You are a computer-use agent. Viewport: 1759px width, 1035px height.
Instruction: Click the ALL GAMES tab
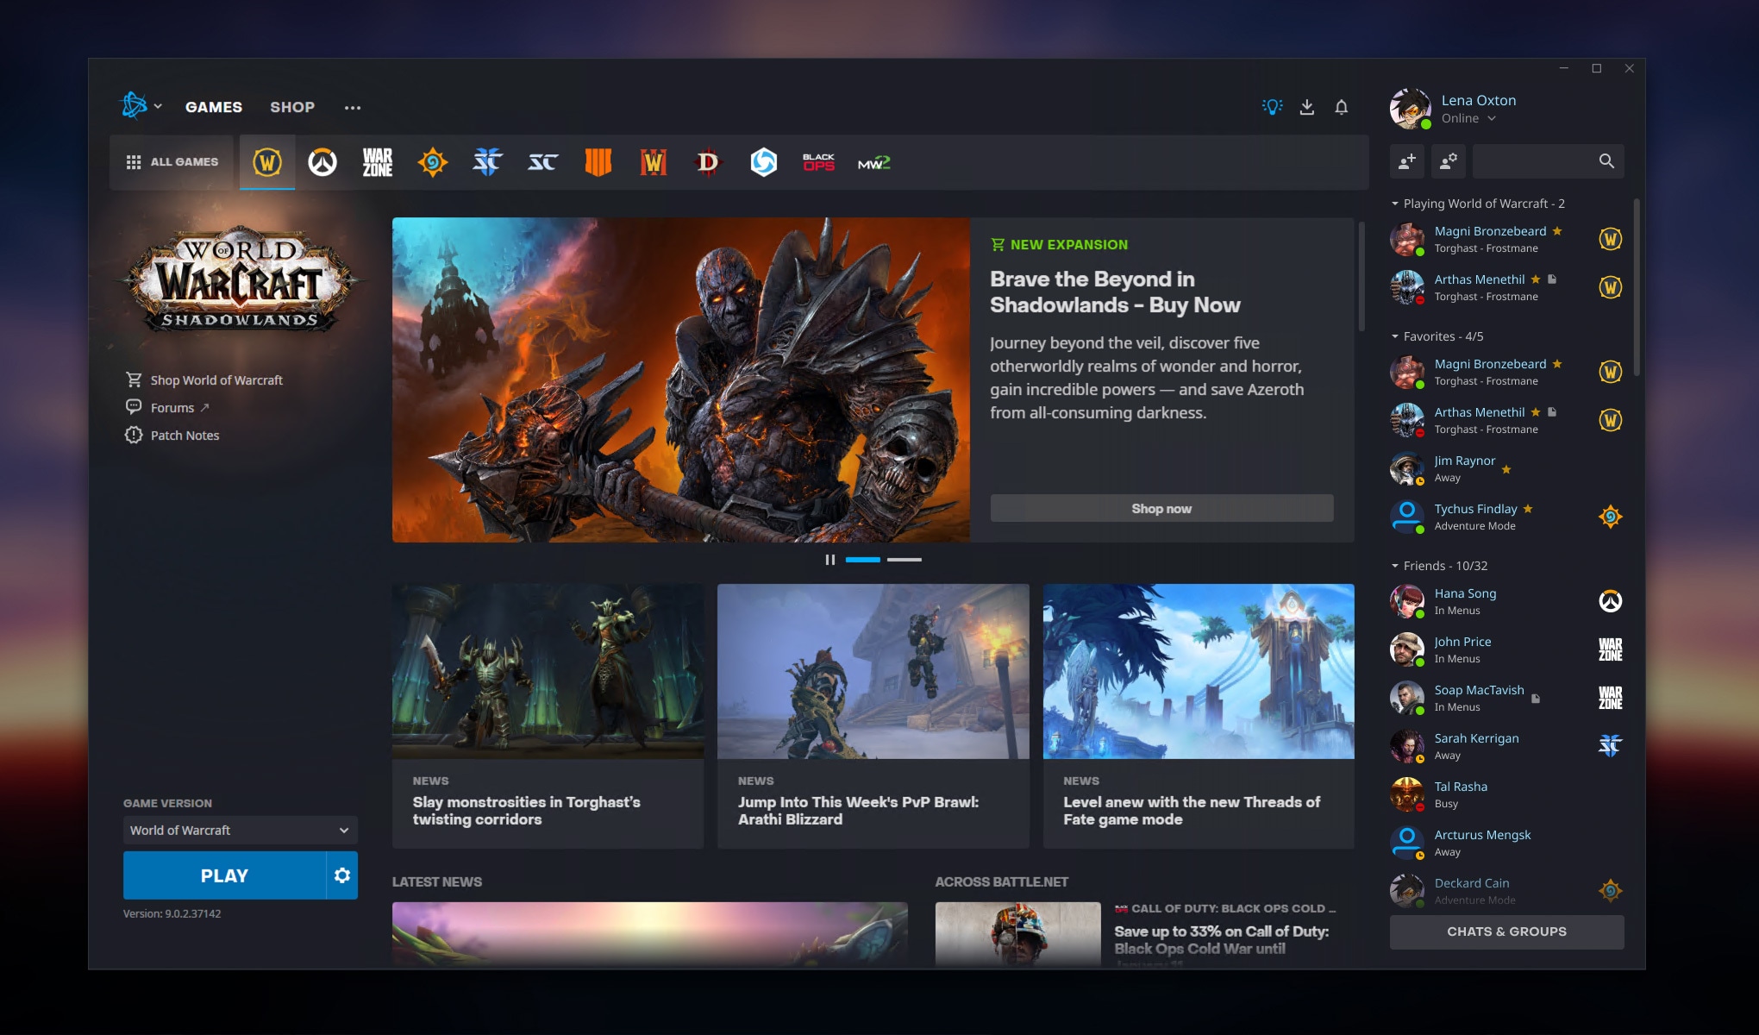click(172, 161)
